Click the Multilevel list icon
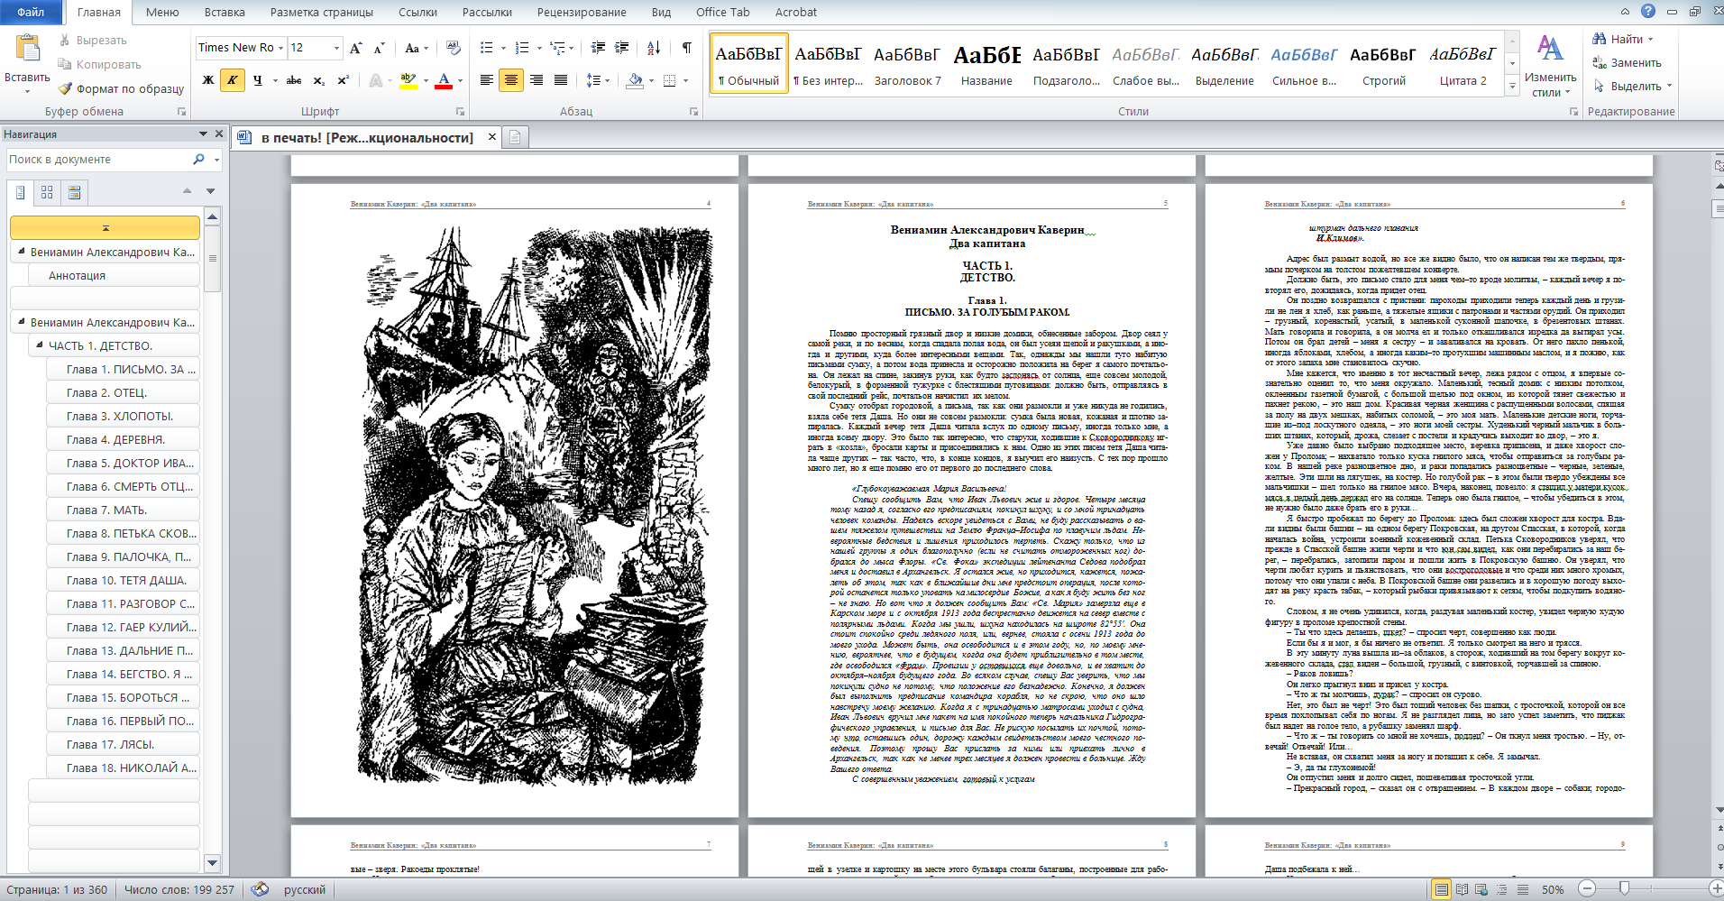 [x=557, y=48]
